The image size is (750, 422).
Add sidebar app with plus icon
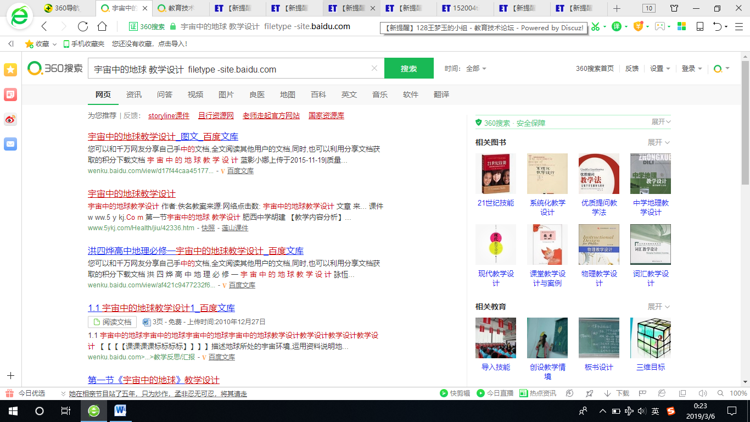10,376
